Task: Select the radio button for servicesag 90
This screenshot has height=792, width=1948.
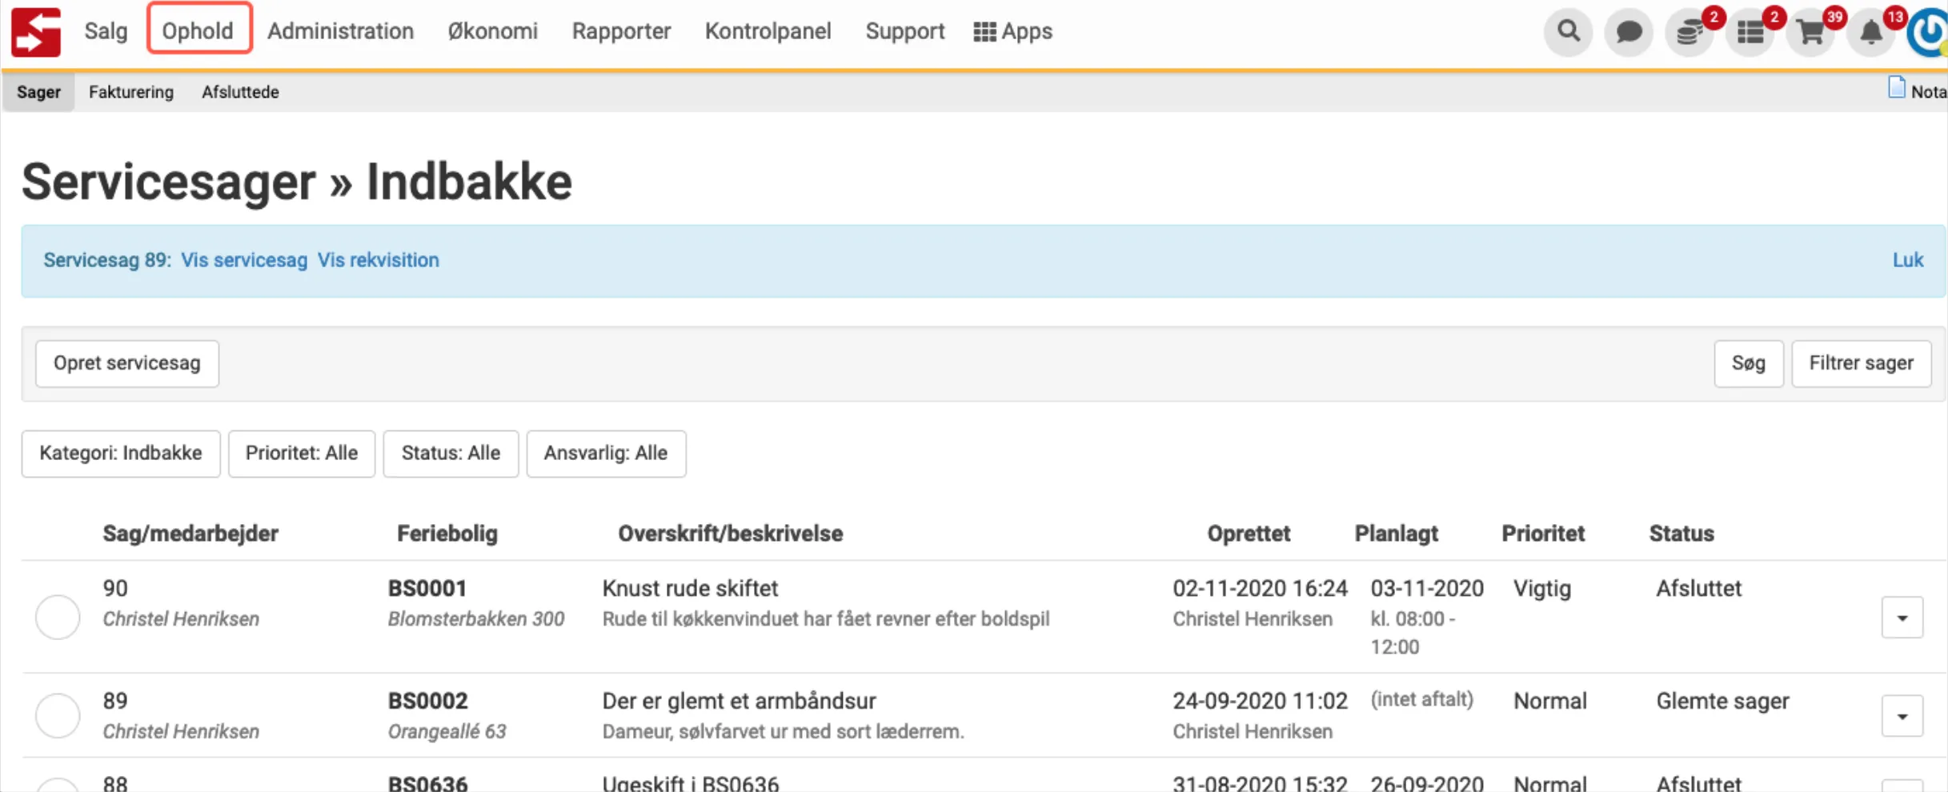Action: click(x=57, y=616)
